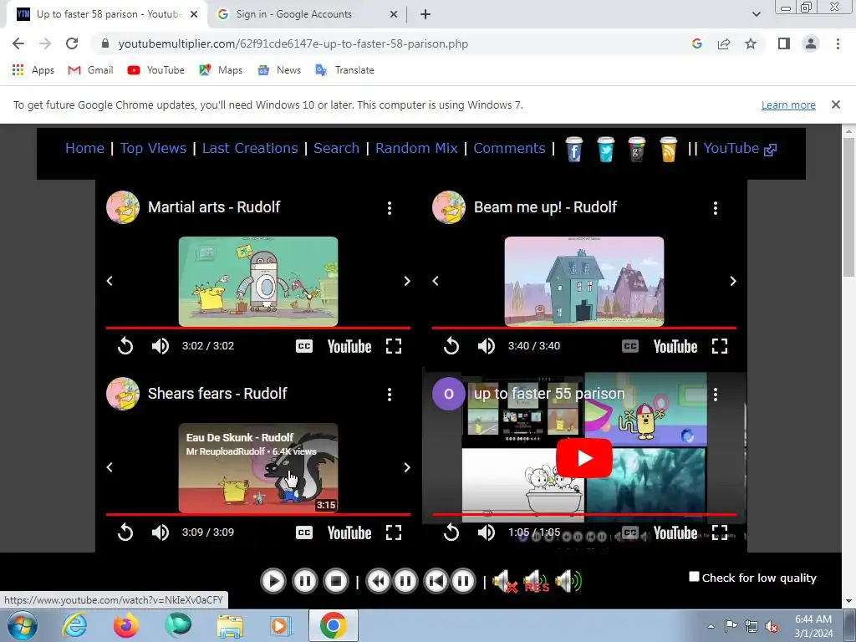The width and height of the screenshot is (856, 642).
Task: Switch to Sign in - Google Accounts tab
Action: click(x=308, y=14)
